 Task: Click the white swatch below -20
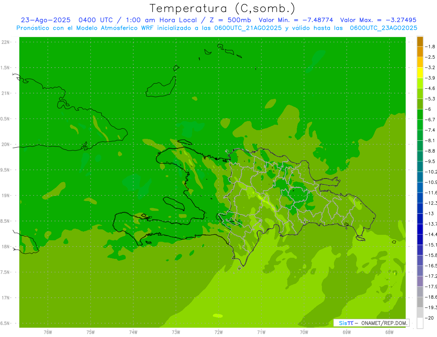click(420, 323)
